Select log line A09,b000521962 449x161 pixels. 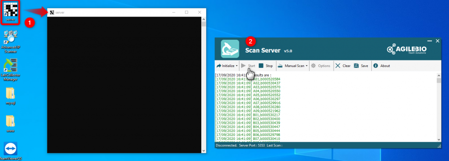pyautogui.click(x=247, y=111)
